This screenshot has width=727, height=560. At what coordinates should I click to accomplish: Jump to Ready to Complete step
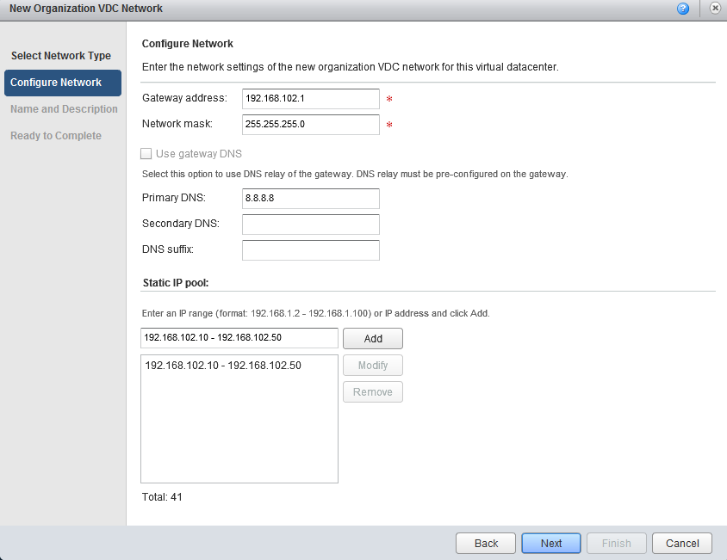pos(56,136)
